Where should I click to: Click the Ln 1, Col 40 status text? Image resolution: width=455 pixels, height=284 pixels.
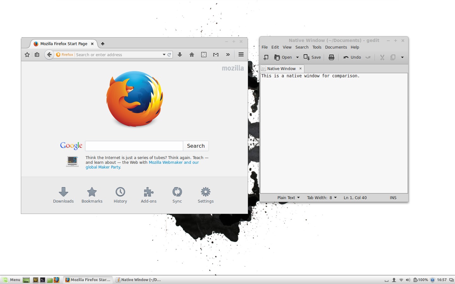[355, 198]
